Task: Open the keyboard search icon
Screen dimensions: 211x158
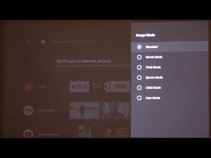Action: point(43,42)
